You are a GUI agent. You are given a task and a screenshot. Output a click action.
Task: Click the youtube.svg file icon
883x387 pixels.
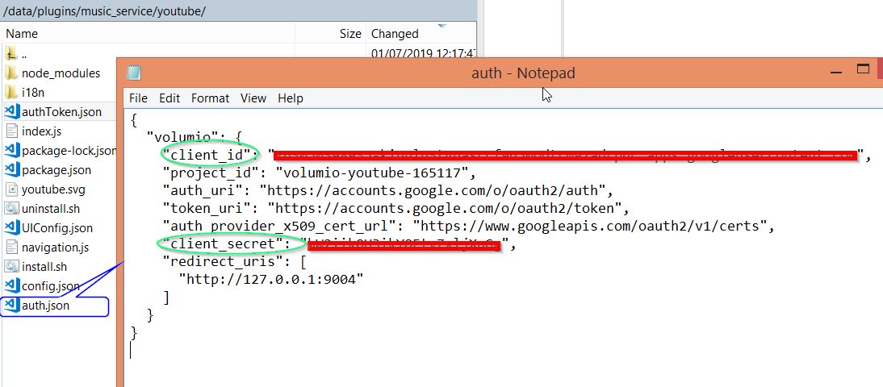point(12,189)
